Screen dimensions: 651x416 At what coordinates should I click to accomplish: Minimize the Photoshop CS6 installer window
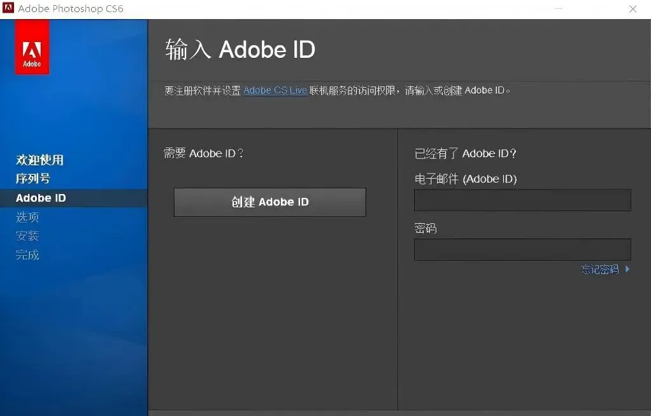pos(559,9)
